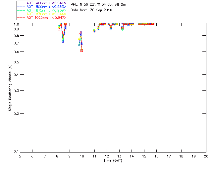212x169 pixels.
Task: Click the y-axis tick label 0.4
Action: pos(16,75)
